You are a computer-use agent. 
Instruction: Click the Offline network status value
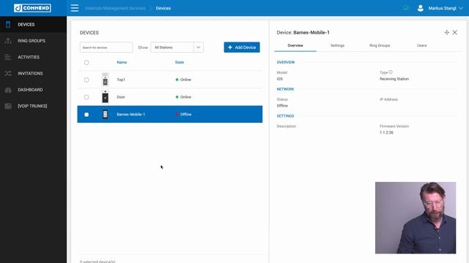point(282,105)
